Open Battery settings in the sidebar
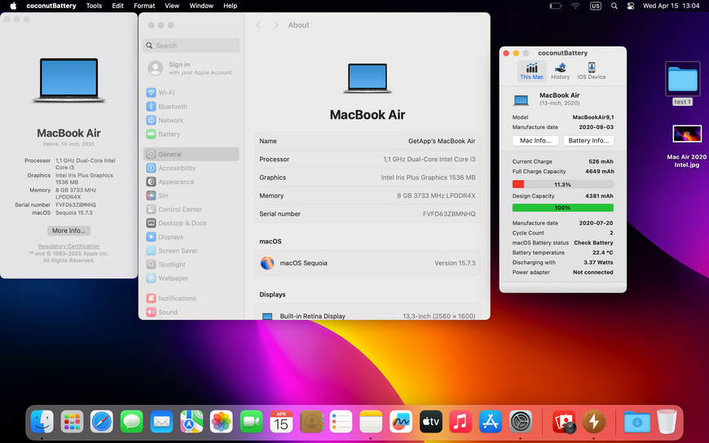709x443 pixels. pyautogui.click(x=192, y=134)
